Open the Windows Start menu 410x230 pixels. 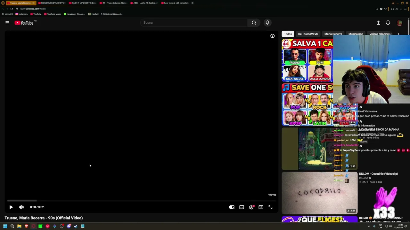5,226
